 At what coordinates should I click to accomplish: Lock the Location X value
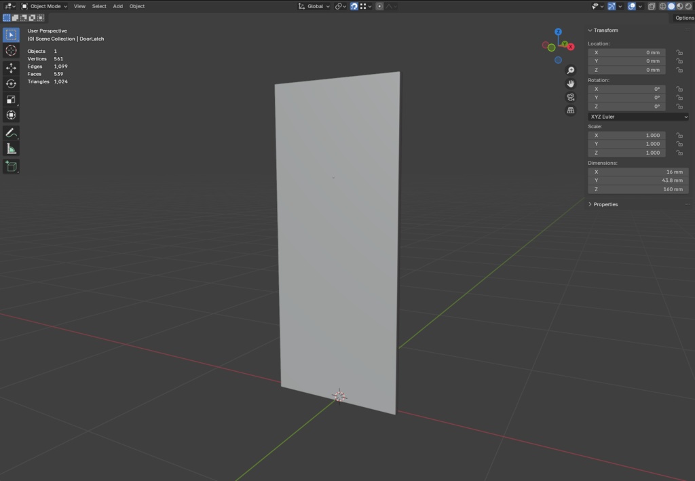click(x=679, y=52)
